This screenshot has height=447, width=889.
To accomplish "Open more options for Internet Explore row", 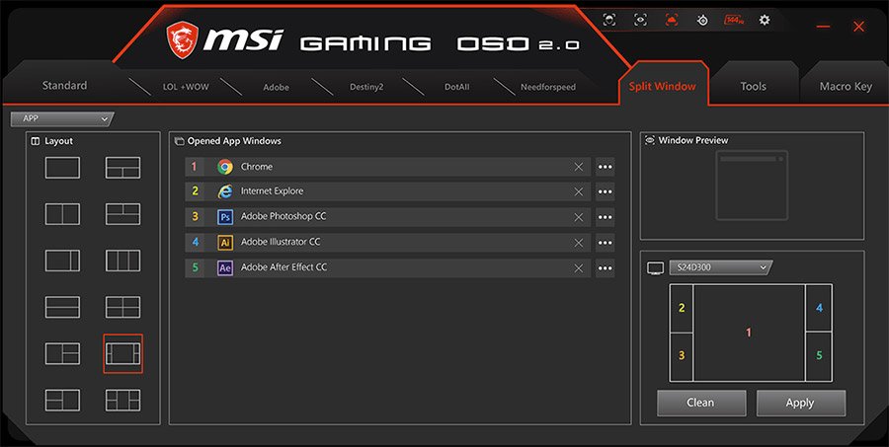I will pyautogui.click(x=605, y=192).
